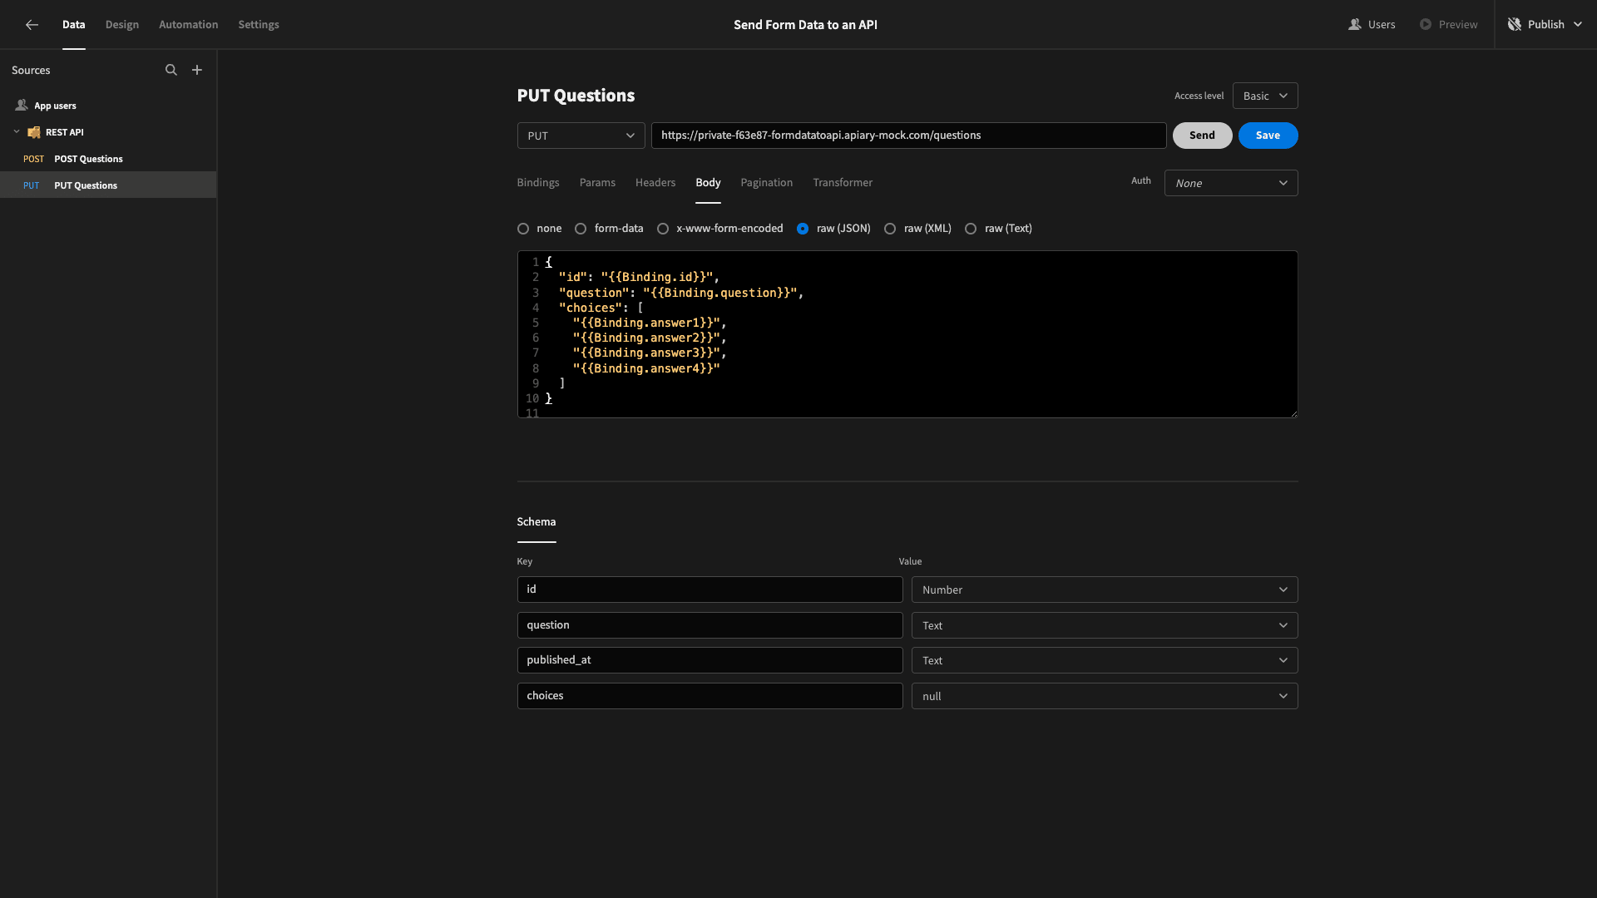Select the none body type radio button

[523, 229]
